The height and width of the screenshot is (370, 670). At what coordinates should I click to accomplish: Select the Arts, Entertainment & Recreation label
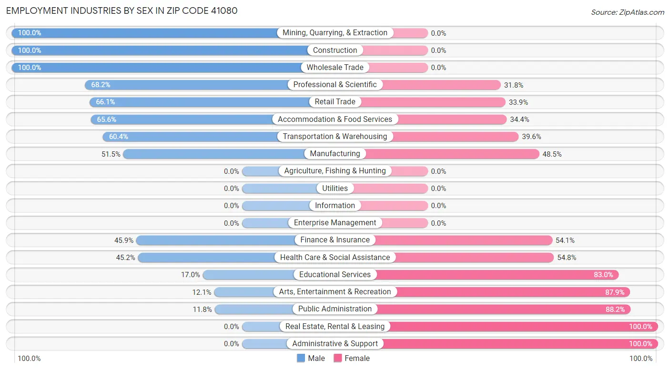coord(335,292)
